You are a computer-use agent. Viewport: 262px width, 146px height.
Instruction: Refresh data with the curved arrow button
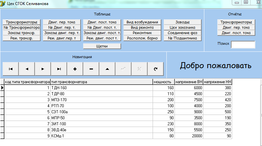(x=156, y=69)
